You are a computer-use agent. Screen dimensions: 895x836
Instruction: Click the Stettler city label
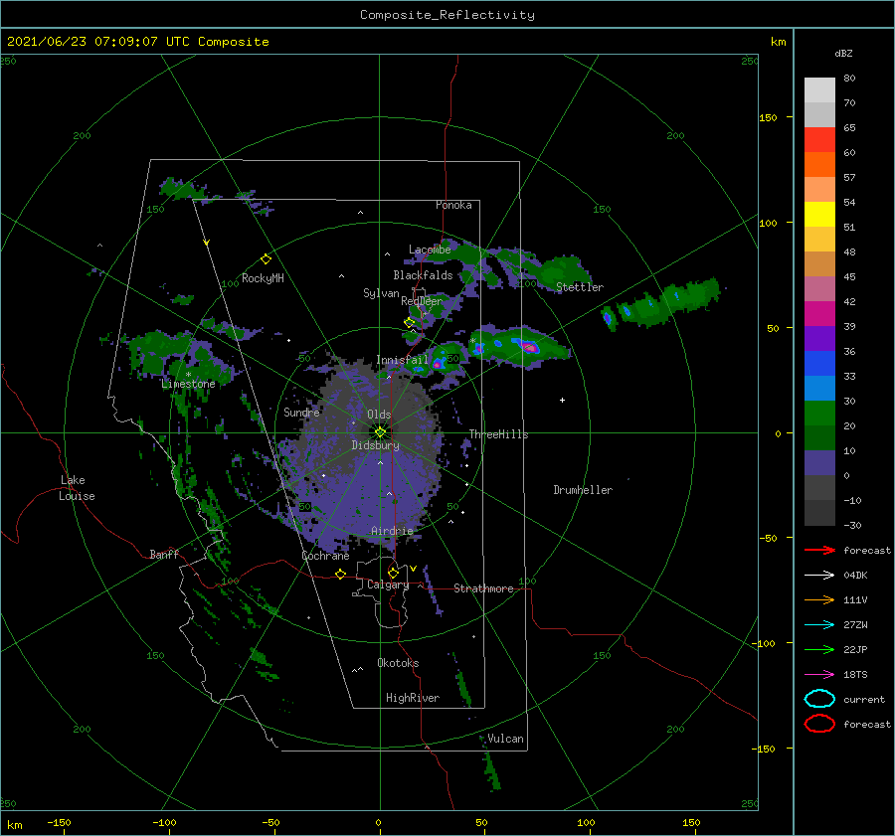pyautogui.click(x=580, y=287)
